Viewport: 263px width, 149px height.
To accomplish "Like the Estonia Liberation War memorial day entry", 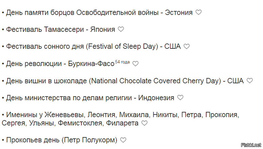I will [x=199, y=12].
